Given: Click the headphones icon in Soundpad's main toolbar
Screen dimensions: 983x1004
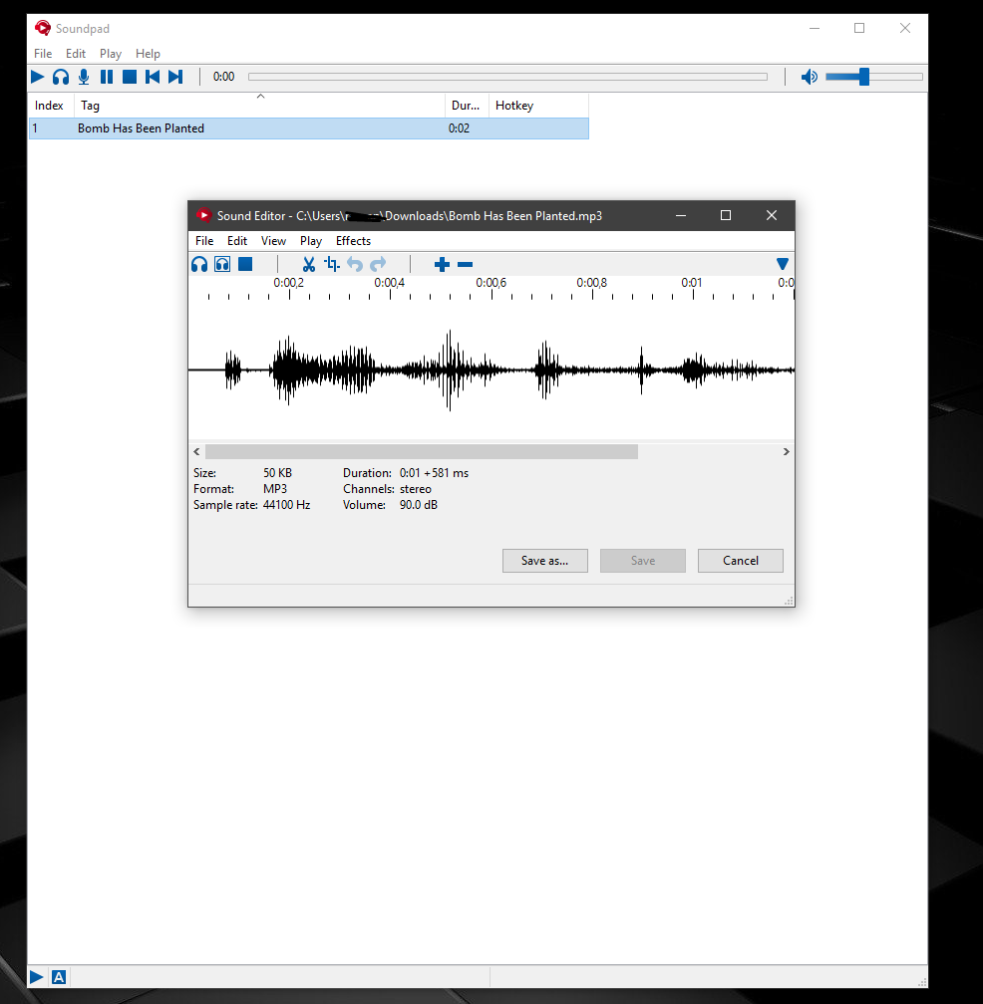Looking at the screenshot, I should 61,77.
